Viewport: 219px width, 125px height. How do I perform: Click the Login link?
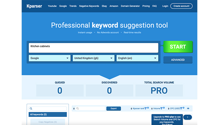click(165, 6)
